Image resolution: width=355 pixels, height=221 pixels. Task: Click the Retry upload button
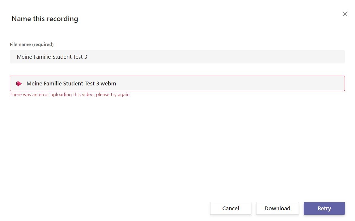324,208
